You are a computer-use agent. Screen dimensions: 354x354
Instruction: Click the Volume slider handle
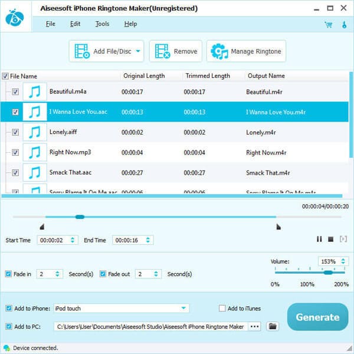327,272
